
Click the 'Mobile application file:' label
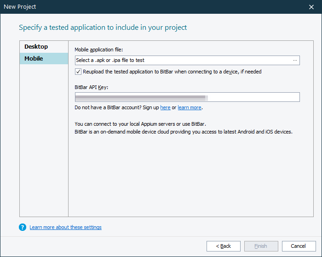(98, 50)
